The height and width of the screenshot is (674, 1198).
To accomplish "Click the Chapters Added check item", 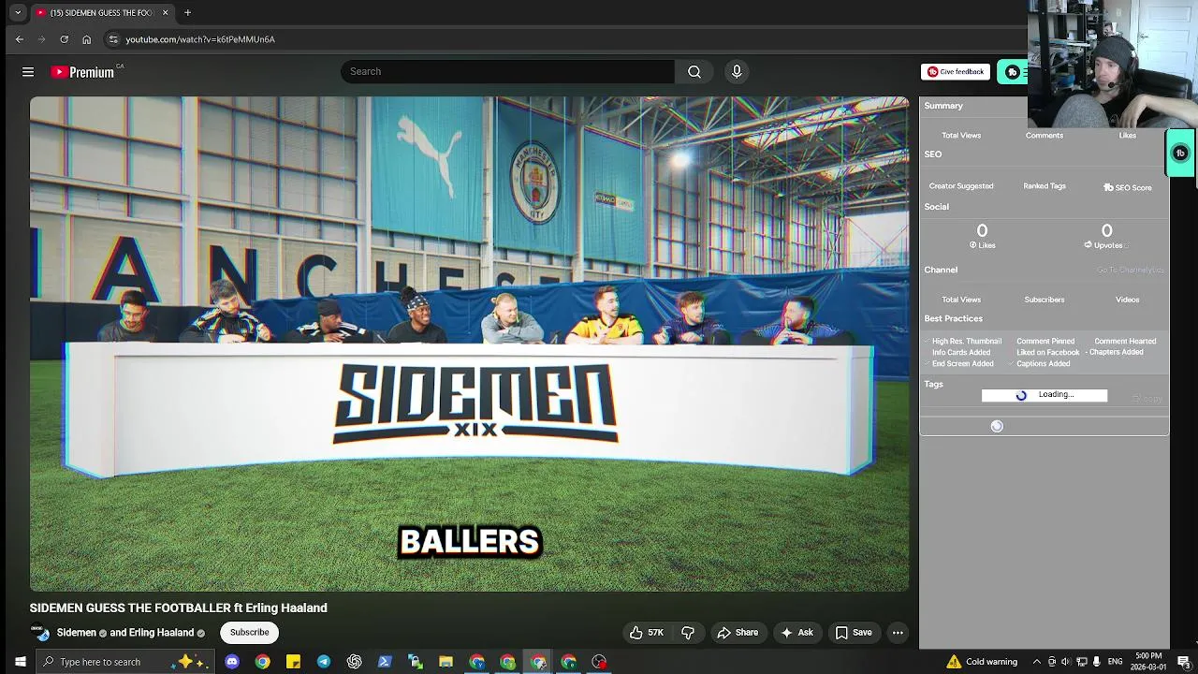I will (x=1114, y=353).
